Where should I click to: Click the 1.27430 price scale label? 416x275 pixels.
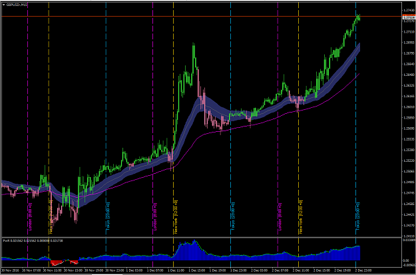point(409,11)
